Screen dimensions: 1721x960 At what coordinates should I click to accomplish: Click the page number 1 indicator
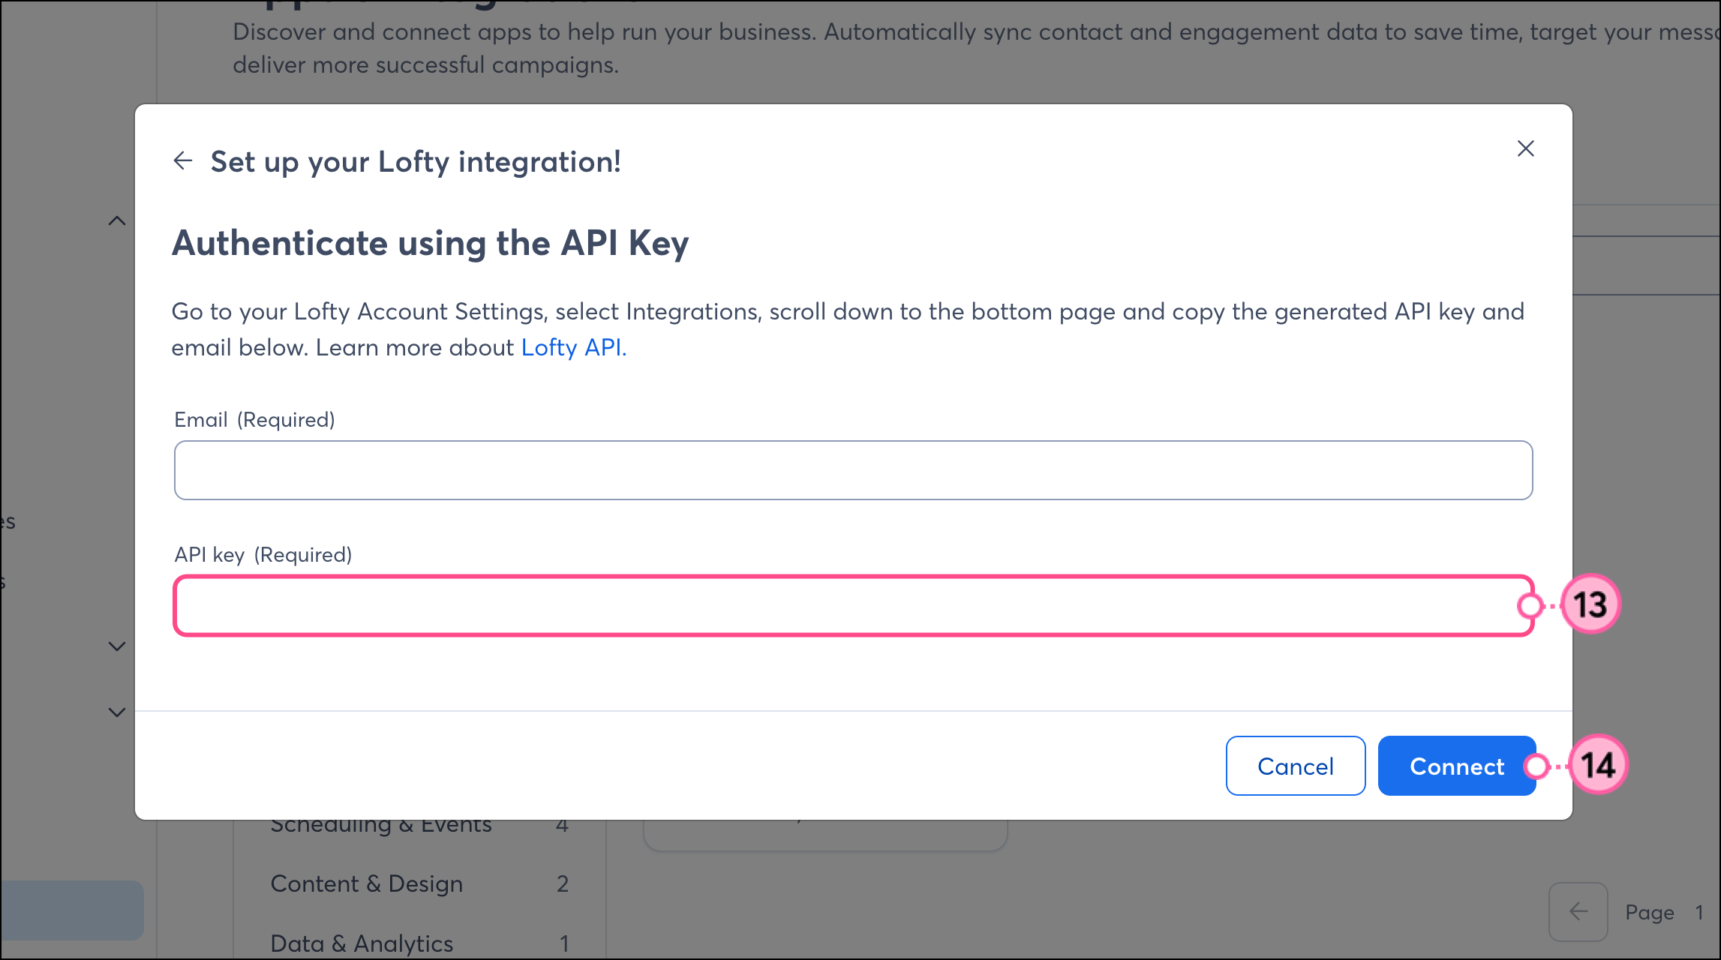click(x=1698, y=912)
